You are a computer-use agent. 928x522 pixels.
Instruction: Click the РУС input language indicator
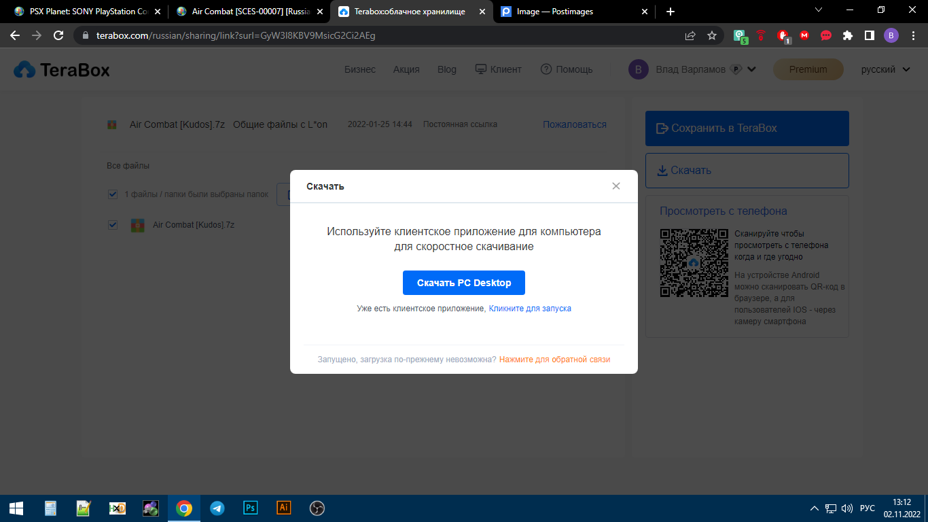click(x=868, y=508)
